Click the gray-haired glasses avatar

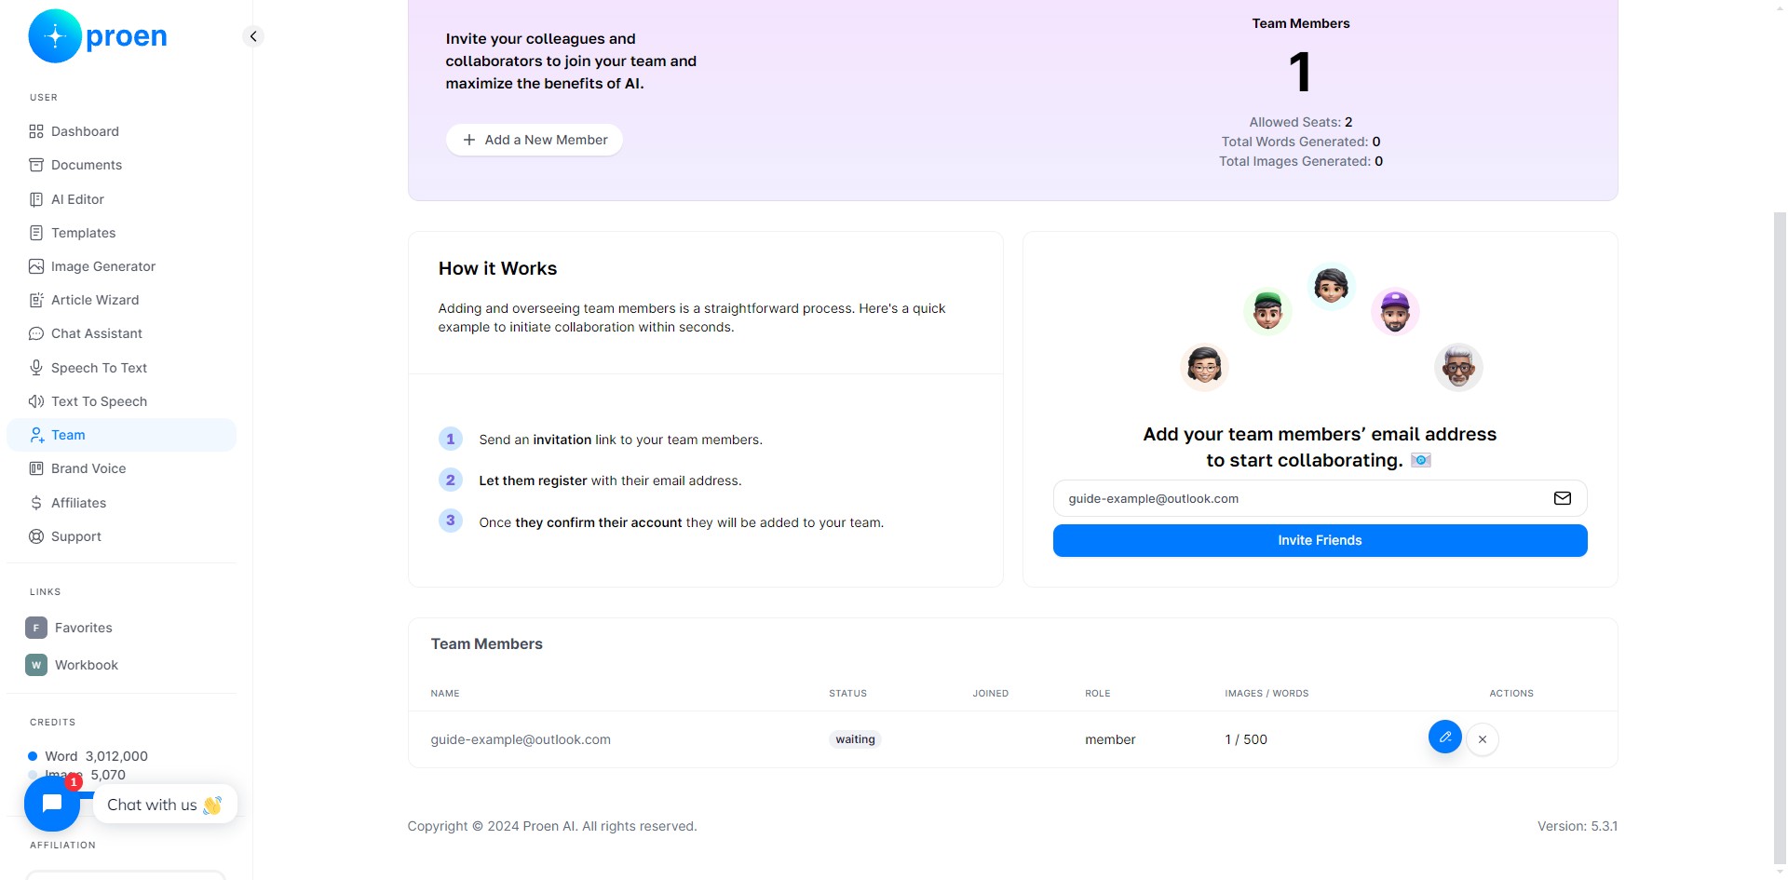point(1458,366)
